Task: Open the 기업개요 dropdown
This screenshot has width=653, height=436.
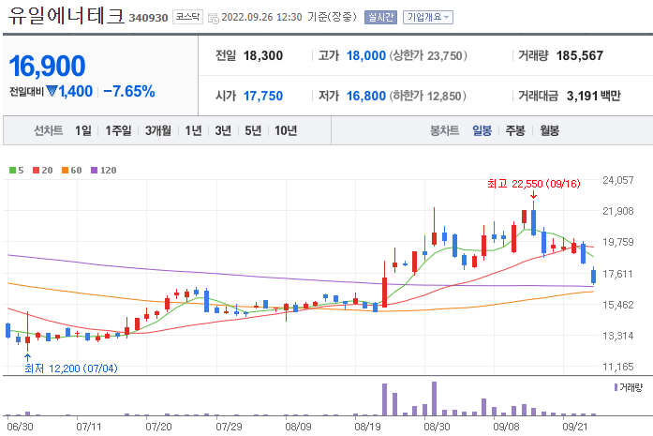Action: point(428,17)
